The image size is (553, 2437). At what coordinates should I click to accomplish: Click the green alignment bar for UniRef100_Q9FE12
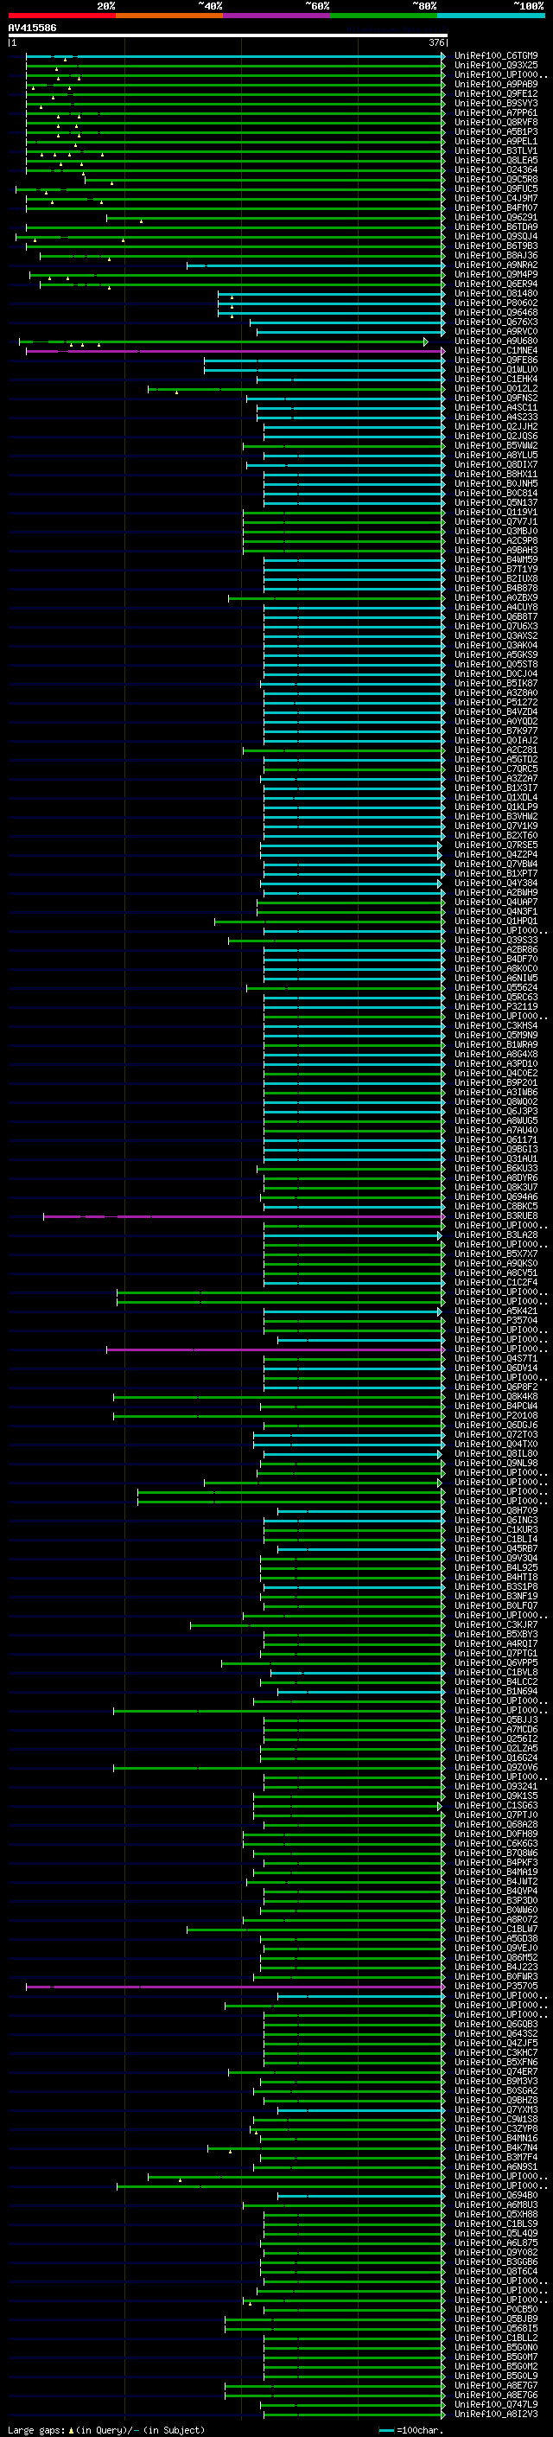(x=235, y=93)
